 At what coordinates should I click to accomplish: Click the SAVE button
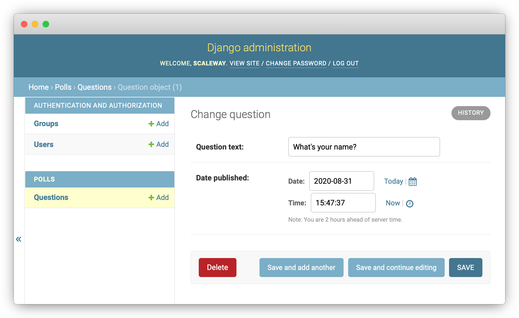[x=466, y=268]
